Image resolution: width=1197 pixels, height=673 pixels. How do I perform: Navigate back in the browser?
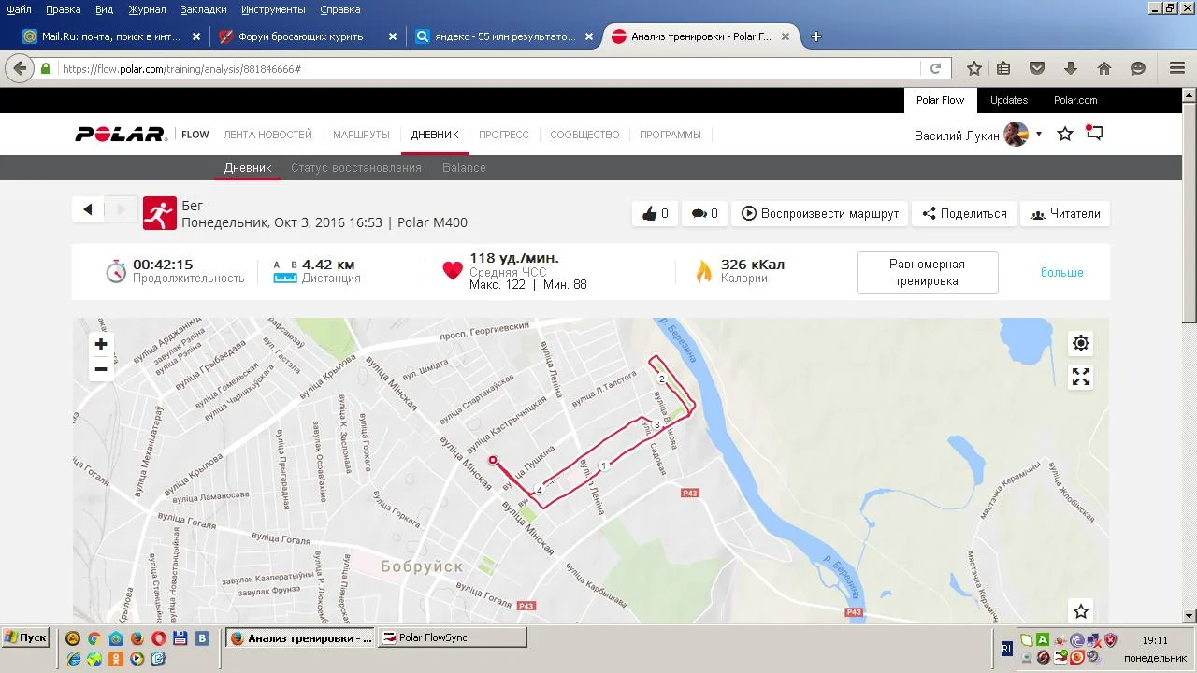coord(19,68)
